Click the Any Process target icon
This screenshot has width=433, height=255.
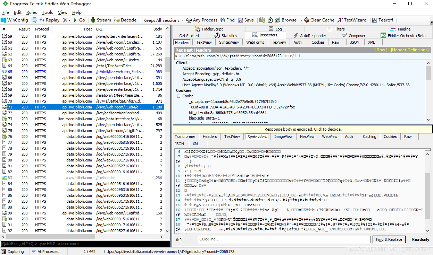(x=189, y=20)
